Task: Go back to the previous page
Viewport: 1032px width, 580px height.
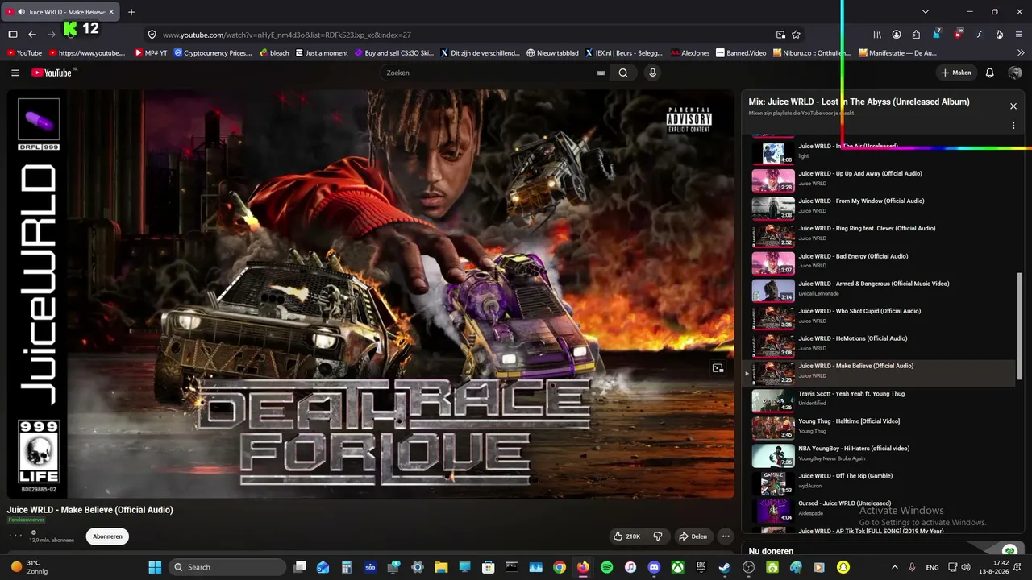Action: click(x=32, y=35)
